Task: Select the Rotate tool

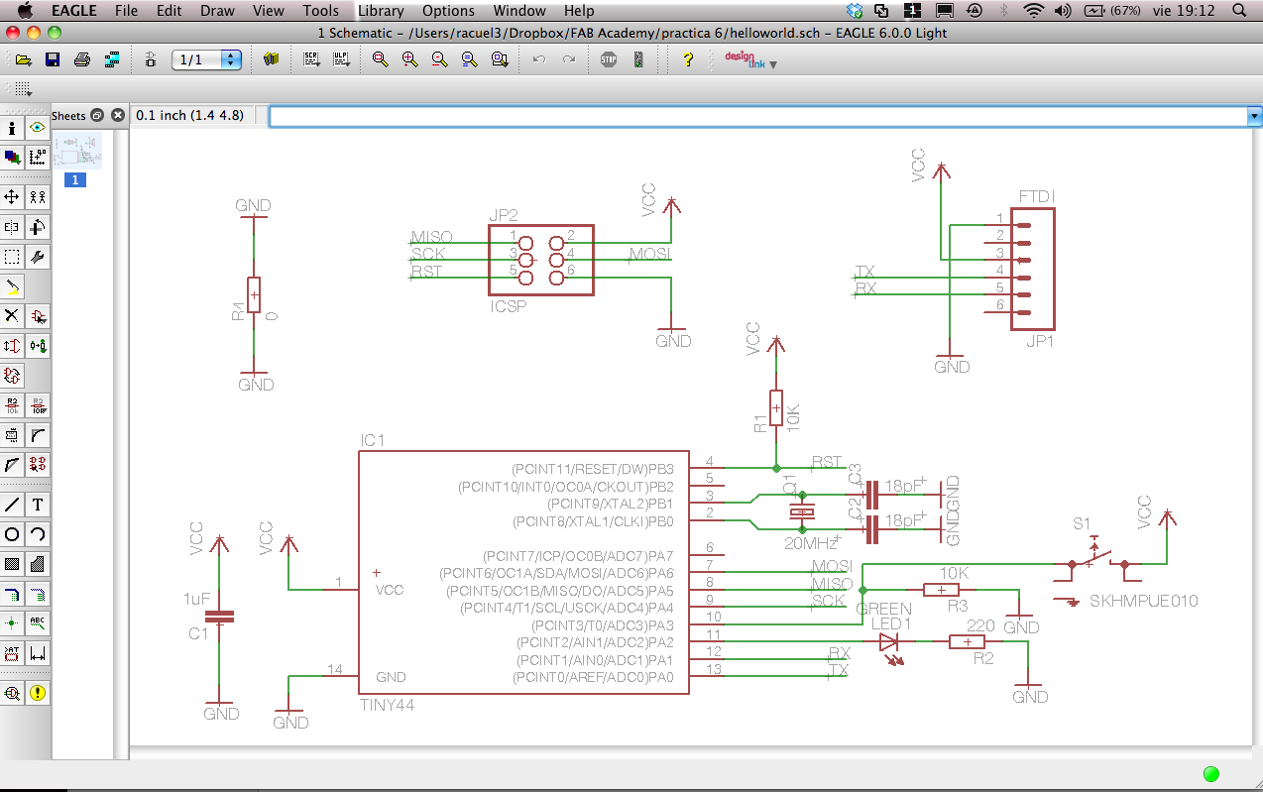Action: (x=38, y=227)
